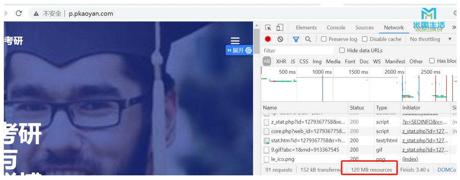
Task: Filter requests by Other
Action: (416, 62)
